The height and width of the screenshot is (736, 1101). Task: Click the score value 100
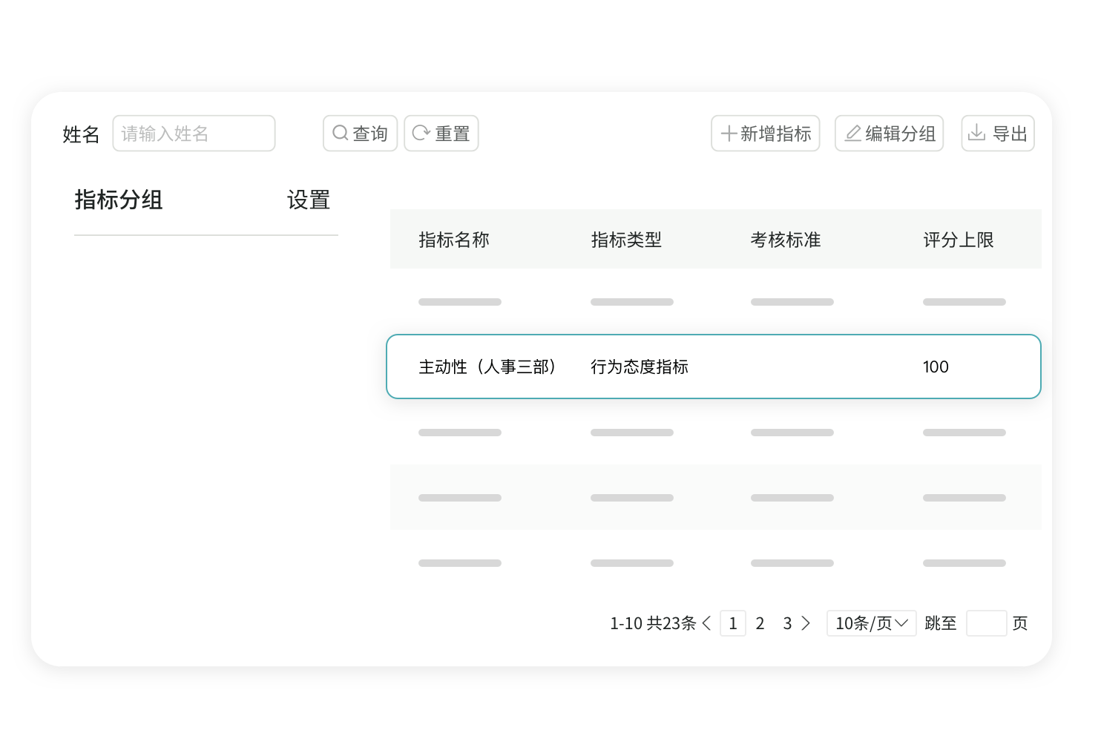click(x=936, y=367)
